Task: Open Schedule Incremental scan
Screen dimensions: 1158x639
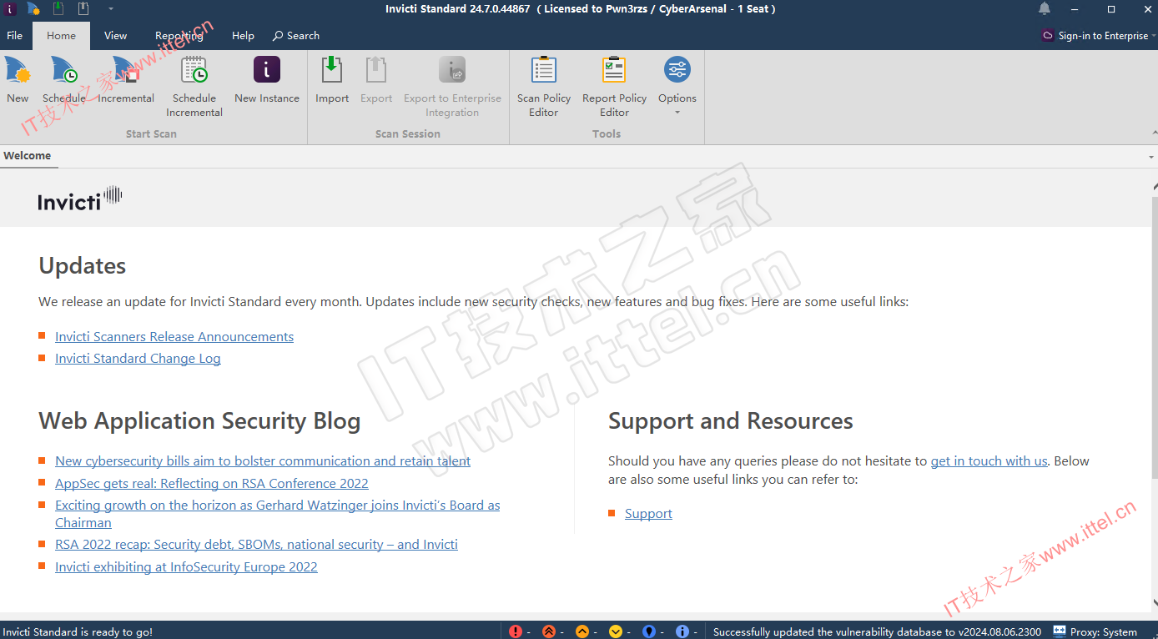Action: tap(194, 88)
